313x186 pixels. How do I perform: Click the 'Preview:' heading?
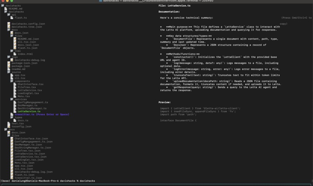165,102
